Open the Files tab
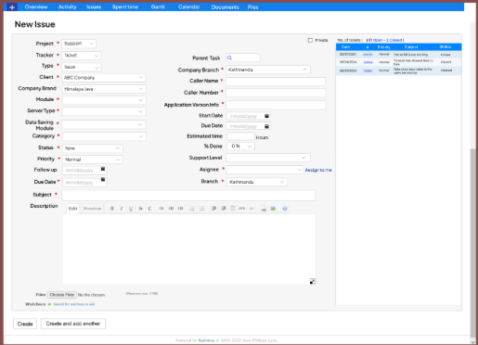 252,6
